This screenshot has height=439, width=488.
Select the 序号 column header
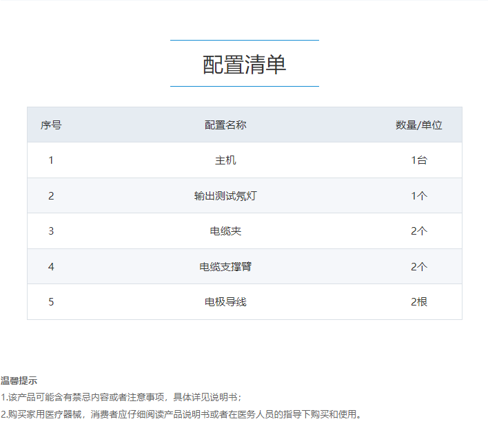(x=51, y=125)
